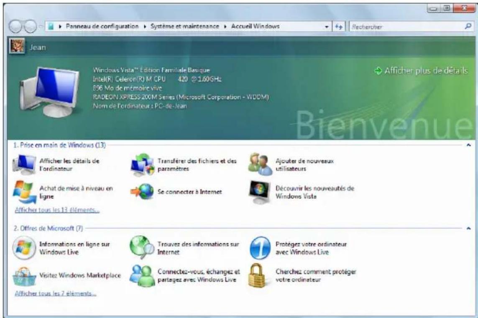478x318 pixels.
Task: Go back with the Back arrow button
Action: tap(15, 27)
